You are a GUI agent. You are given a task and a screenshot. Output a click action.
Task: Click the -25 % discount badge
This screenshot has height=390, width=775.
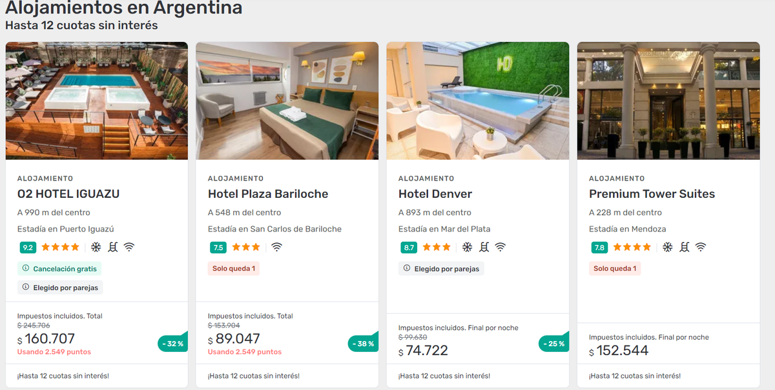point(554,344)
